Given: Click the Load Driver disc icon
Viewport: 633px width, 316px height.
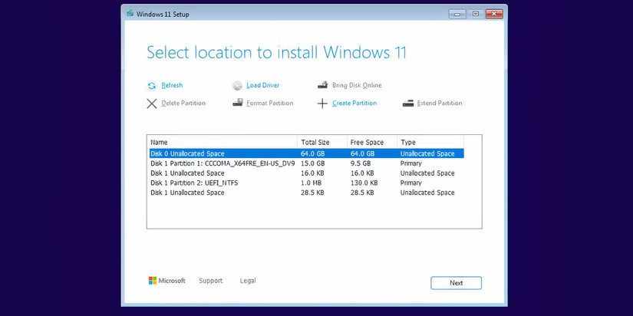Looking at the screenshot, I should coord(237,86).
